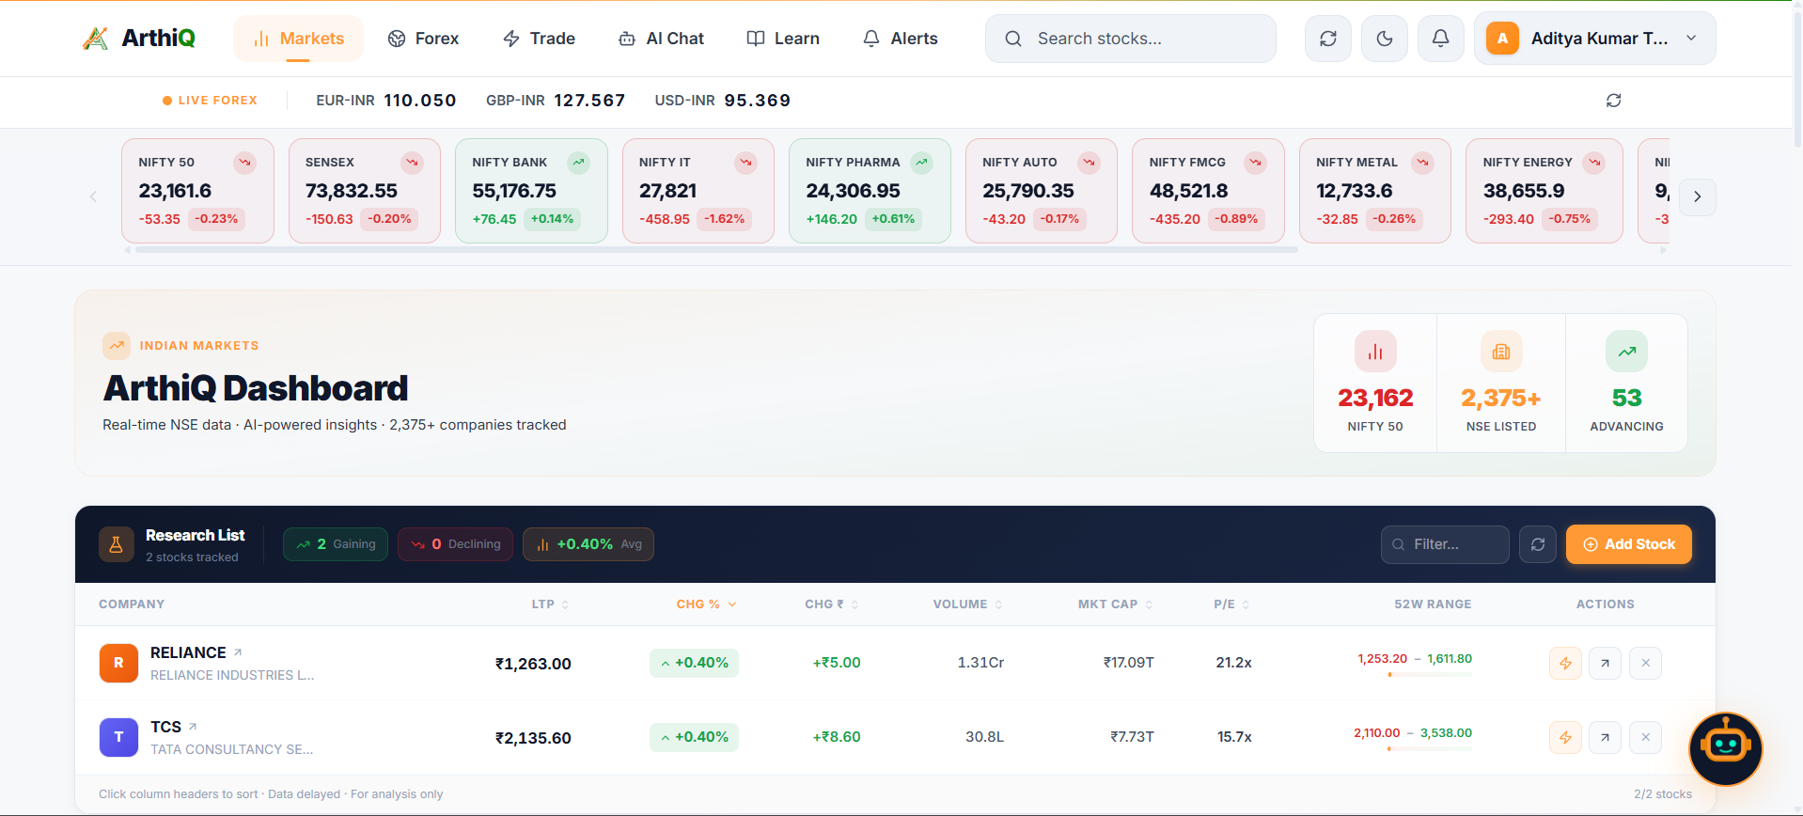
Task: Remove RELIANCE from Research List
Action: tap(1645, 663)
